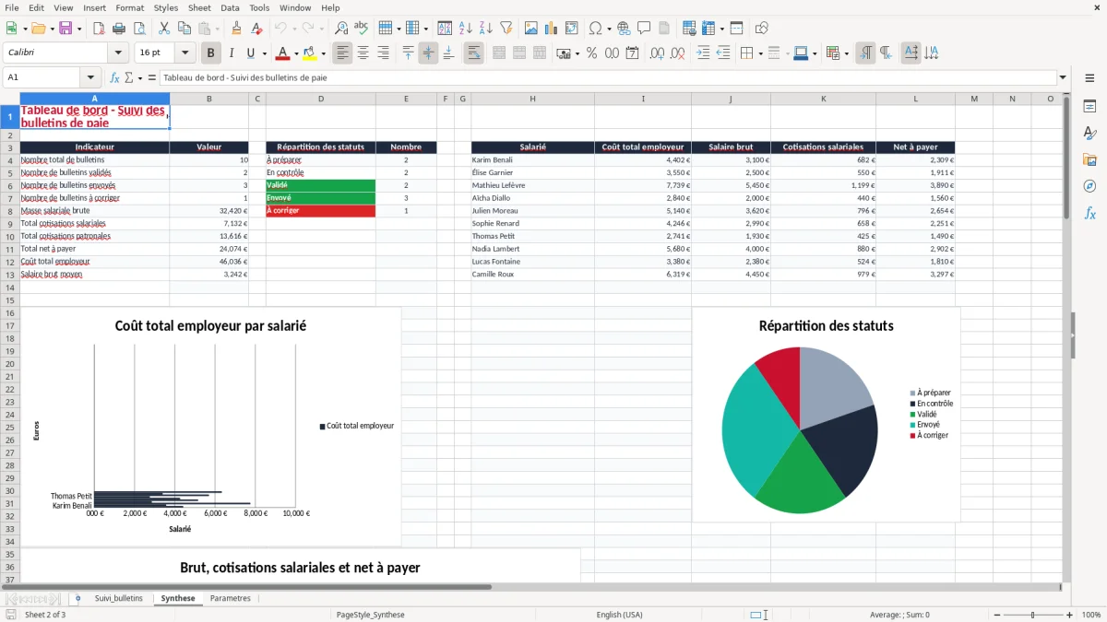The image size is (1107, 622).
Task: Open the Borders dropdown arrow
Action: [760, 53]
